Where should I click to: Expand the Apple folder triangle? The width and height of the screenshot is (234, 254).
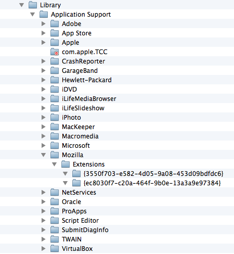pos(44,43)
